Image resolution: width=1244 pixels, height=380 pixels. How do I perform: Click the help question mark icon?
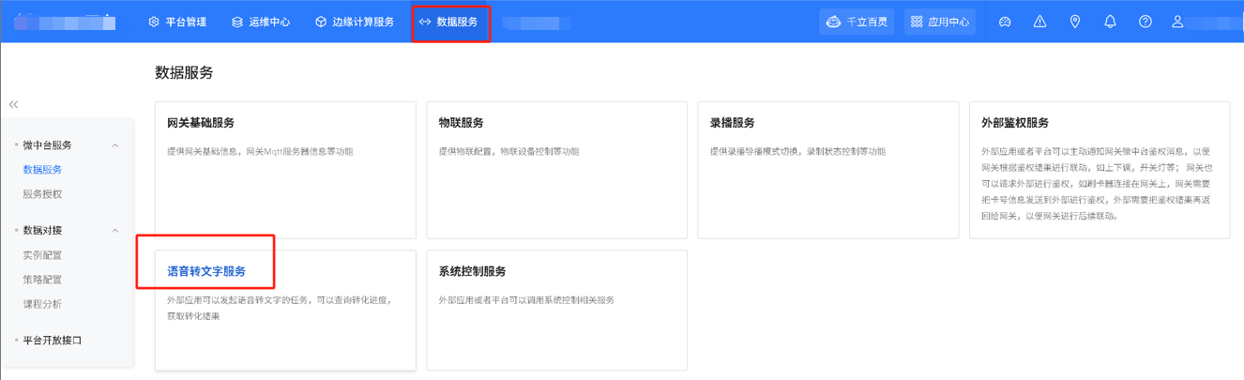[1145, 22]
